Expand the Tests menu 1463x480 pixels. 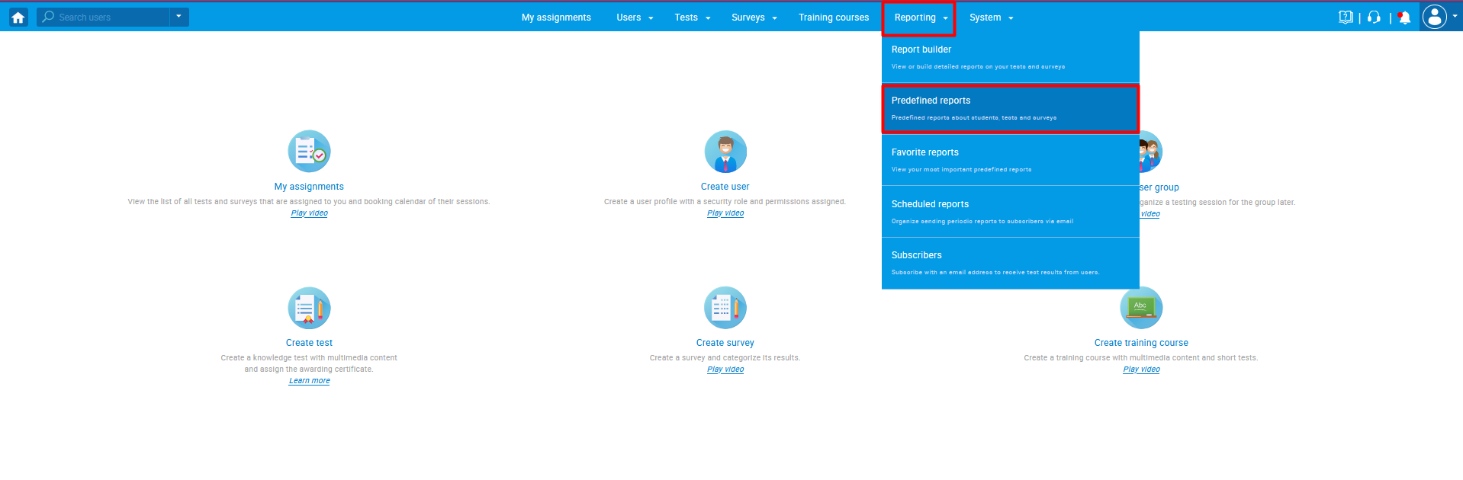(x=692, y=18)
